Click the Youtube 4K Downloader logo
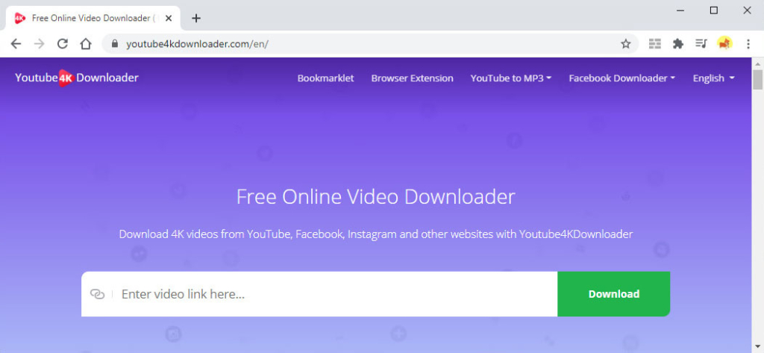Screen dimensions: 764x353 pyautogui.click(x=77, y=78)
